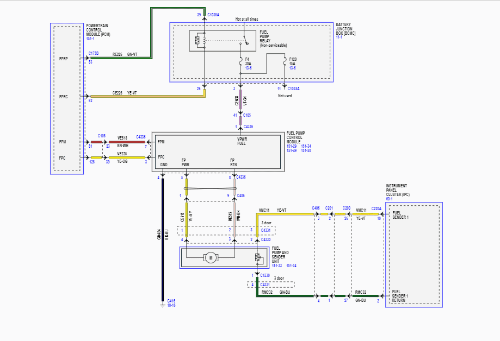The height and width of the screenshot is (341, 500).
Task: Click the F4 30A fuse symbol
Action: point(241,62)
